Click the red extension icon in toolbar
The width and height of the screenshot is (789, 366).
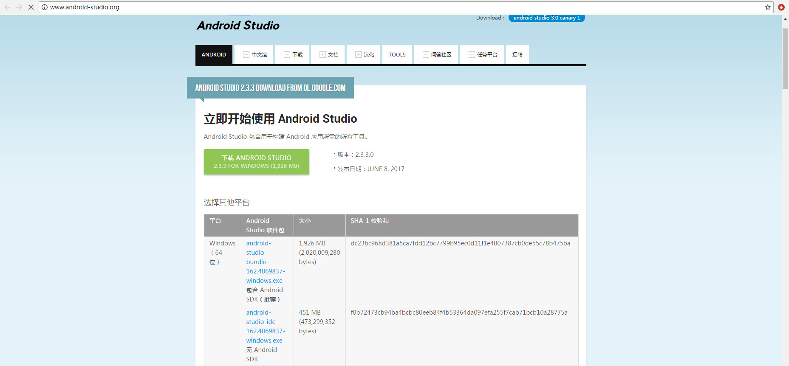[781, 7]
